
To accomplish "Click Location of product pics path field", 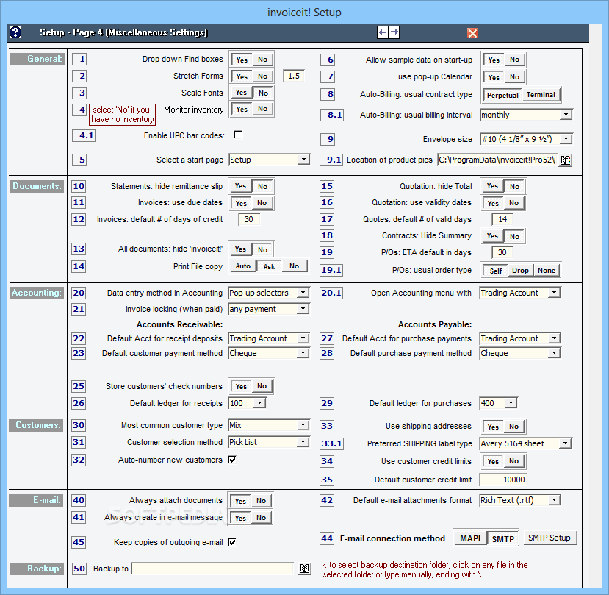I will (497, 160).
